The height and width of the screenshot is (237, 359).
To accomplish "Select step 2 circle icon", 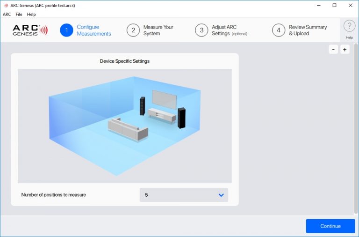I will click(x=133, y=30).
